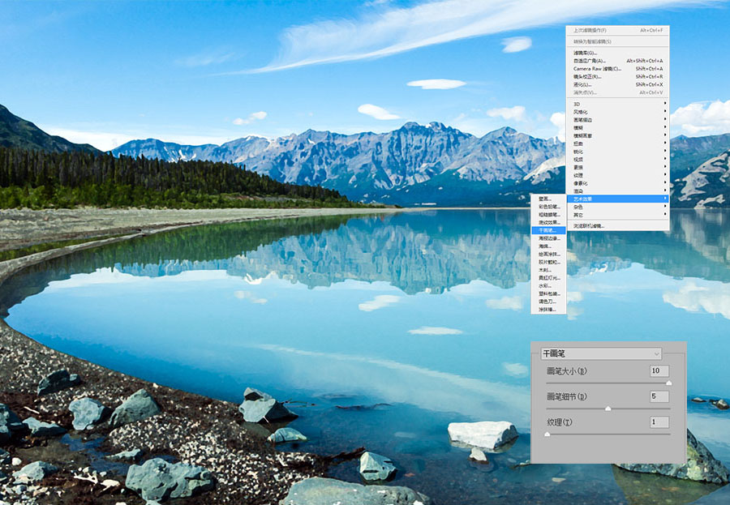Click the 画笔大小 slider handle
The width and height of the screenshot is (730, 505).
click(x=669, y=383)
